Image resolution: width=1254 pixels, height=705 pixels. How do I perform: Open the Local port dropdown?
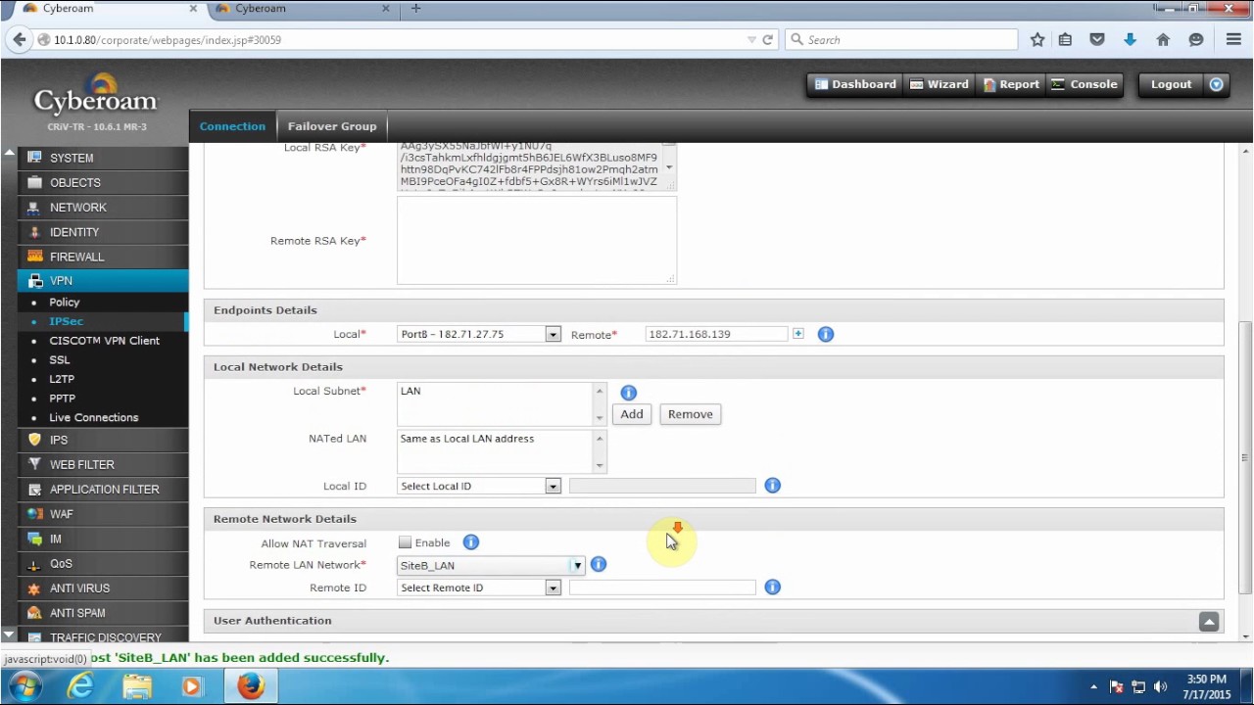point(479,334)
